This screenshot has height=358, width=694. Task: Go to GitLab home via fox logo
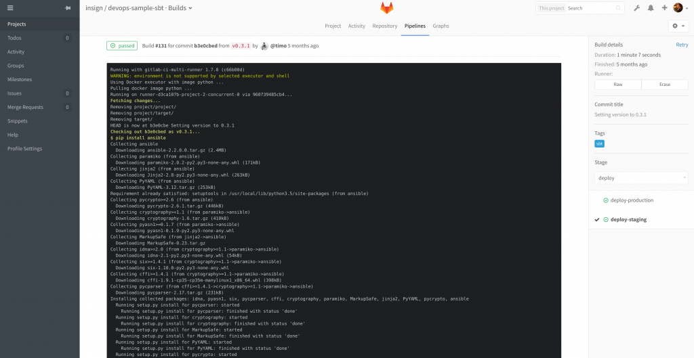pyautogui.click(x=386, y=8)
